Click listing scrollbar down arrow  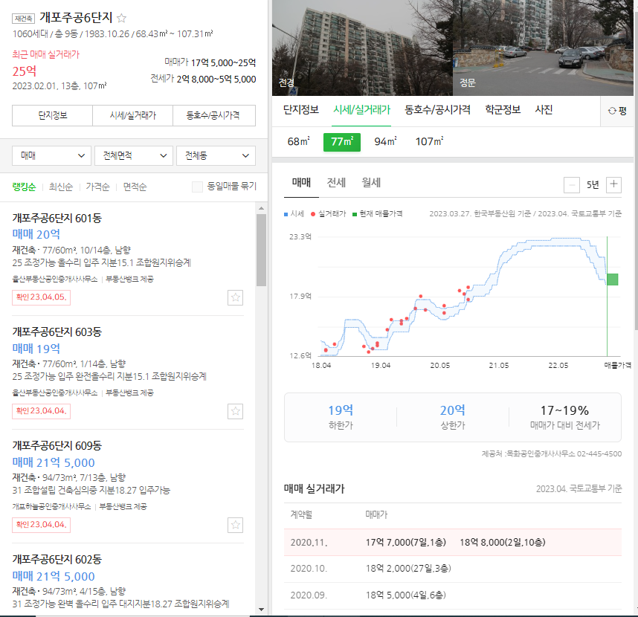[261, 610]
